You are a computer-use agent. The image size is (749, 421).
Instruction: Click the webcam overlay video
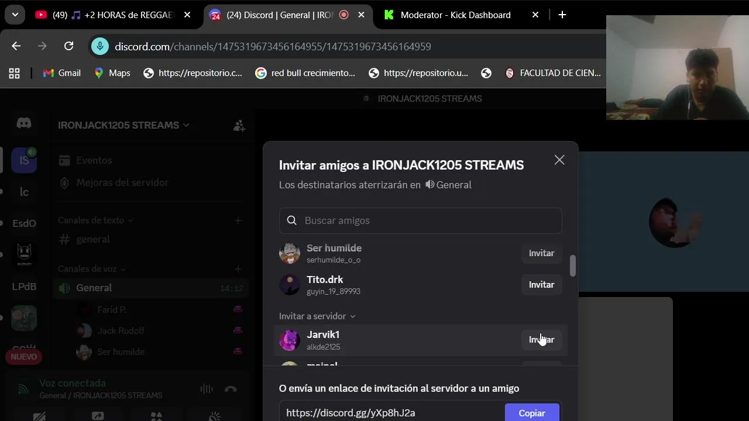(678, 68)
